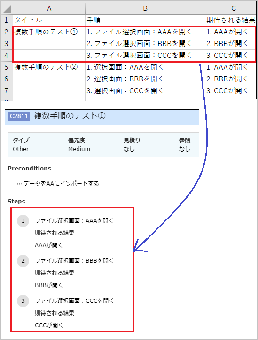The width and height of the screenshot is (258, 340).
Task: Select row 4 header
Action: coord(7,55)
